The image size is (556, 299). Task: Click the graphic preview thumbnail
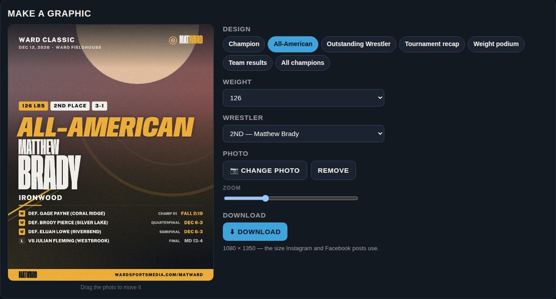(111, 152)
